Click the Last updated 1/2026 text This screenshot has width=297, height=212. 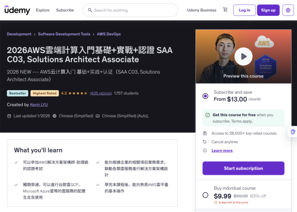[32, 116]
